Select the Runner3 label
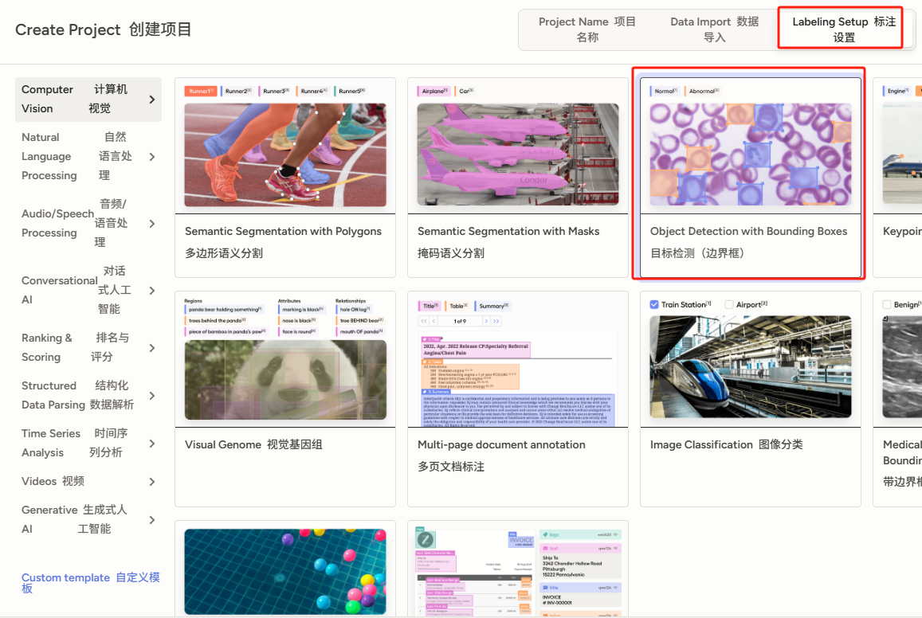Viewport: 922px width, 618px height. coord(276,91)
